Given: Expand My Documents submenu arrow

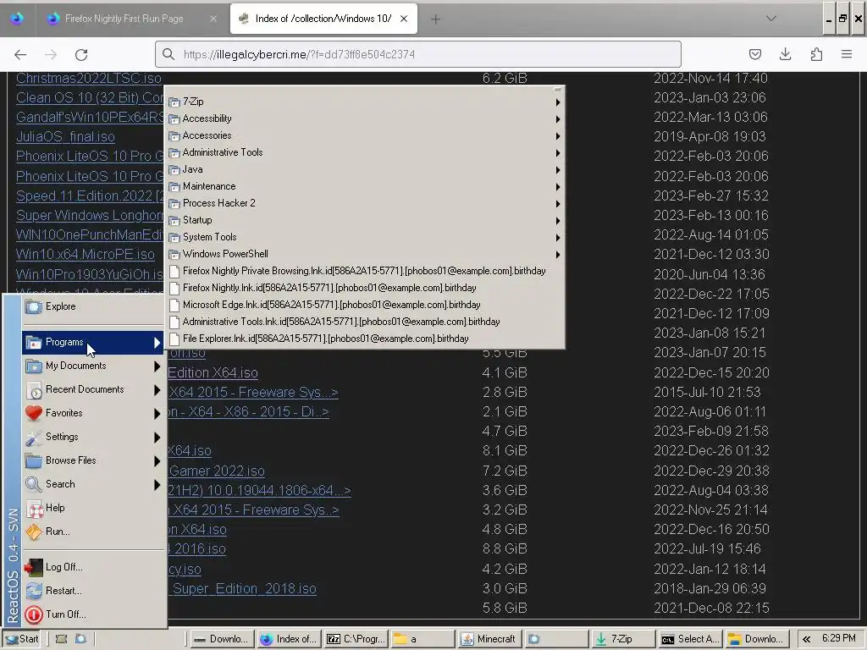Looking at the screenshot, I should point(157,366).
